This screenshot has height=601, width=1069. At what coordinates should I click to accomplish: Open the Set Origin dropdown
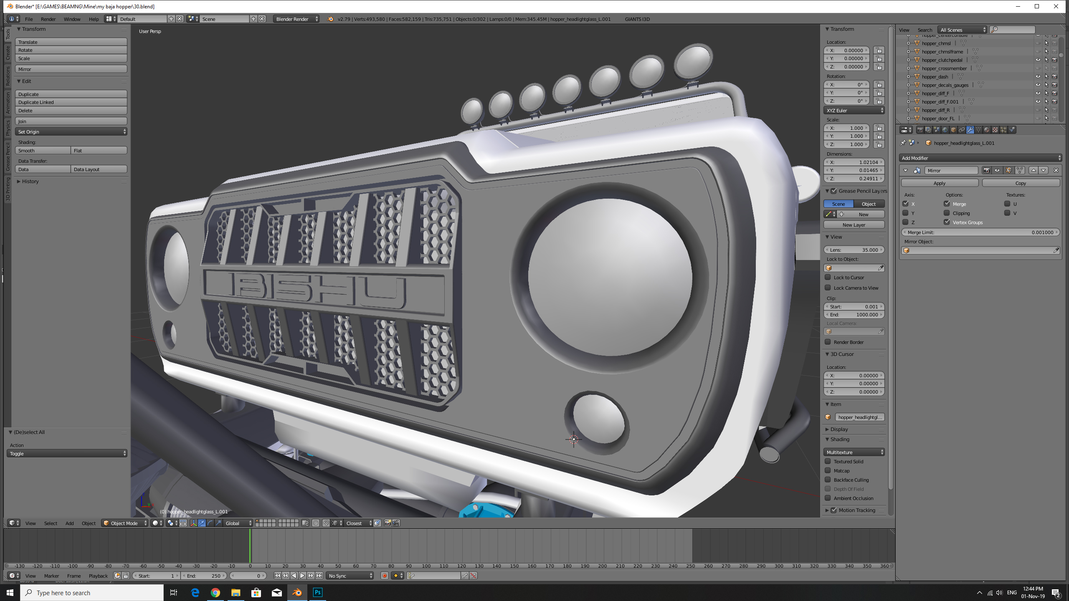tap(71, 131)
